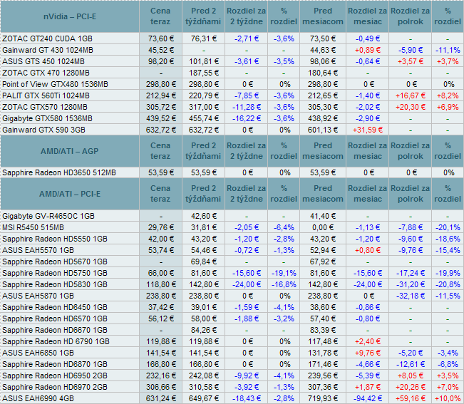This screenshot has width=464, height=404.
Task: Click the 631,24 € current price
Action: point(161,399)
